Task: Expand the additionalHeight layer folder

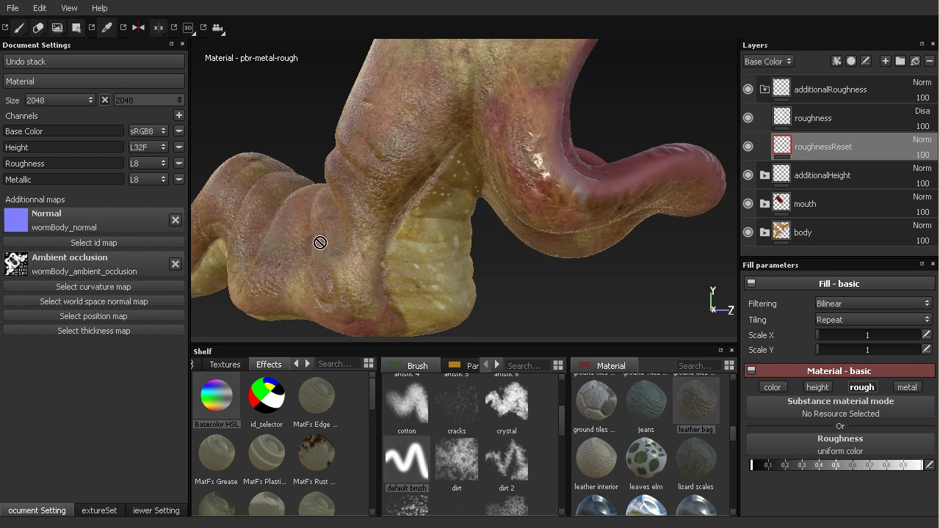Action: point(764,175)
